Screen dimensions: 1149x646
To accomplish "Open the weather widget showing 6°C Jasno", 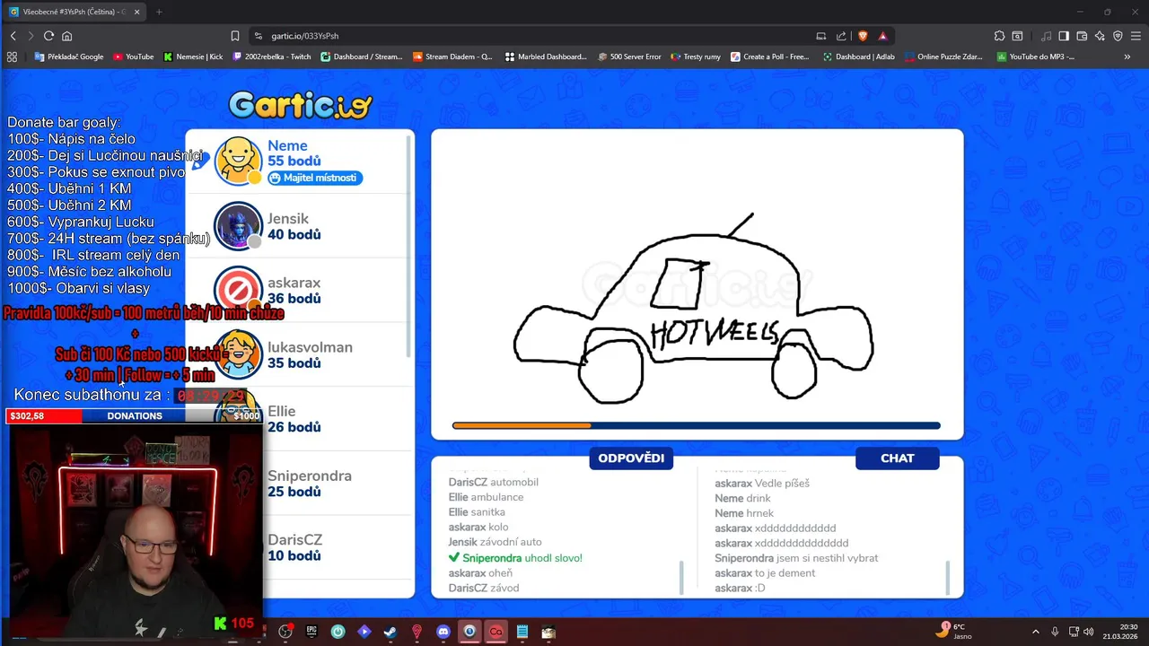I will 953,631.
